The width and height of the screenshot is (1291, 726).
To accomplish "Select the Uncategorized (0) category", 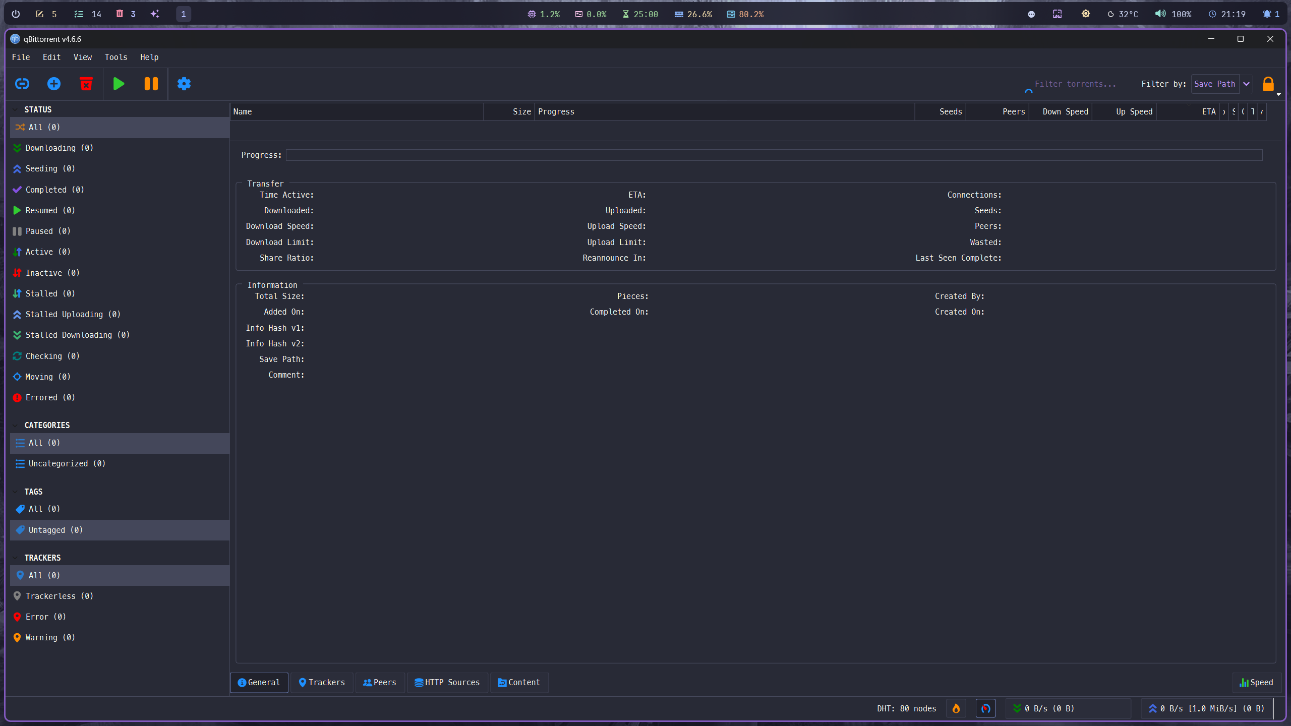I will (120, 463).
